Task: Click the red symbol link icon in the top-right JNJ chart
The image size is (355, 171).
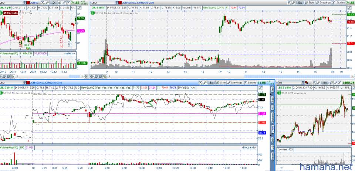Action: pyautogui.click(x=120, y=3)
